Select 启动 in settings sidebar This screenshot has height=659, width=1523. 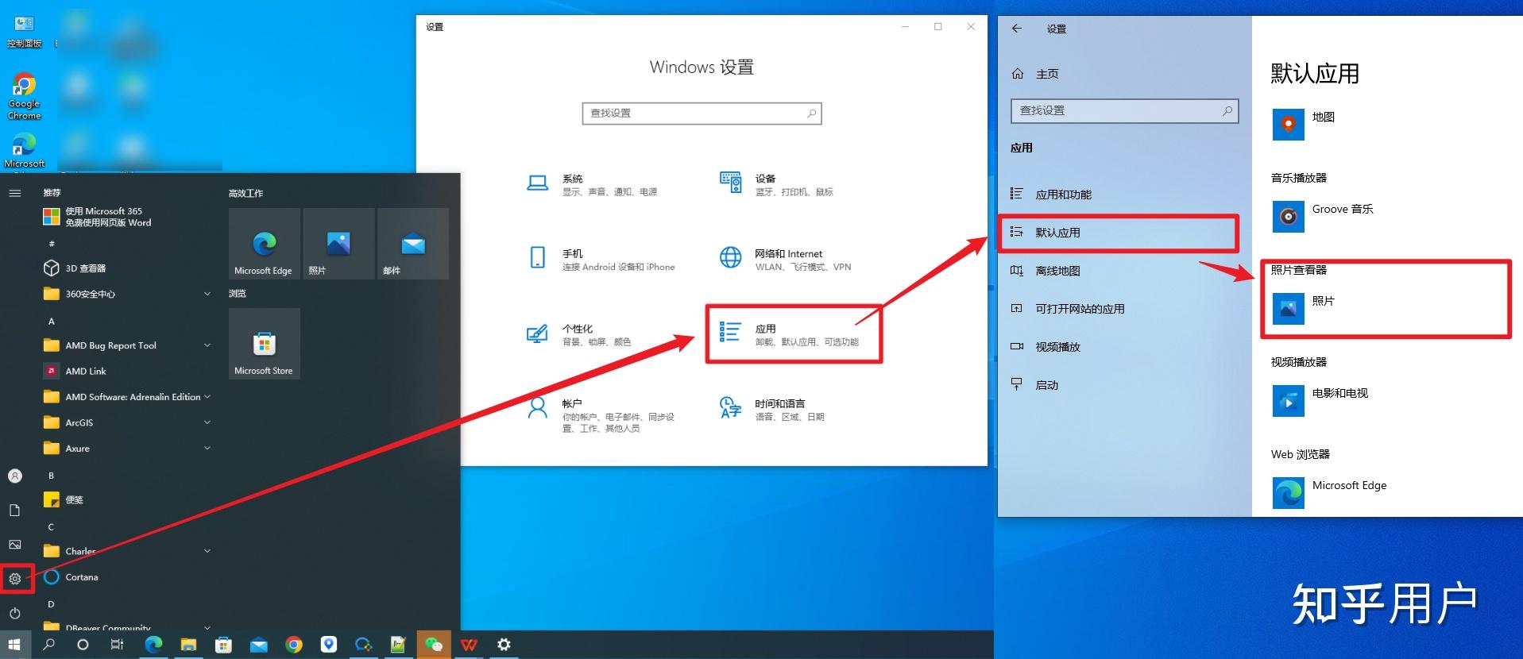coord(1124,385)
